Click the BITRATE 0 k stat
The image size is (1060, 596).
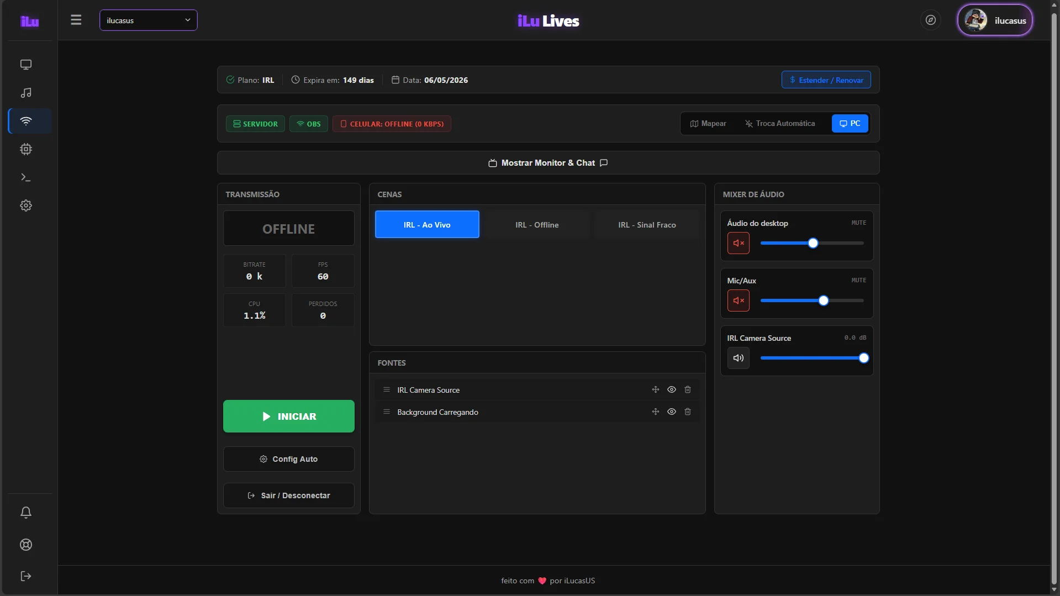click(255, 271)
